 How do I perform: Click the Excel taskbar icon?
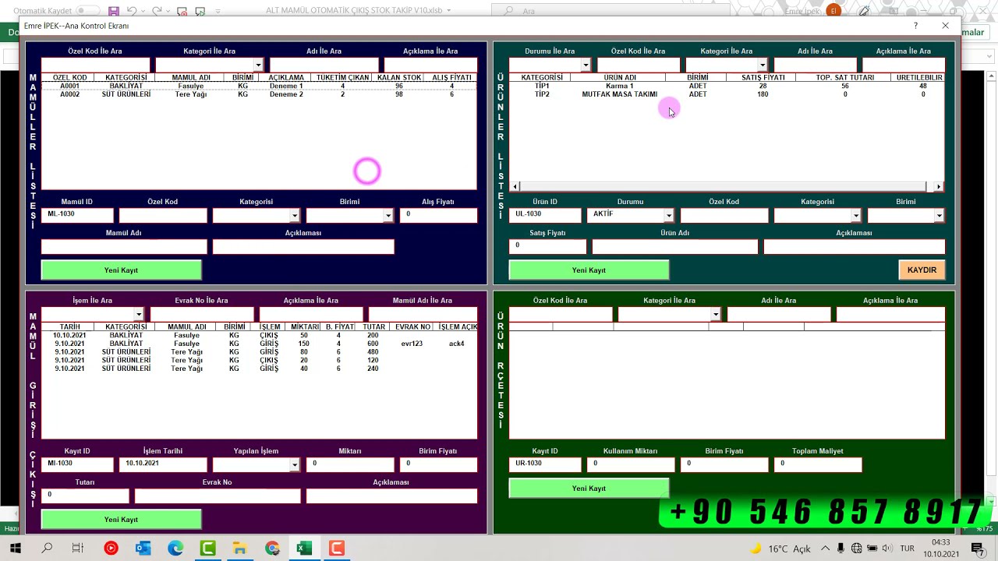304,549
